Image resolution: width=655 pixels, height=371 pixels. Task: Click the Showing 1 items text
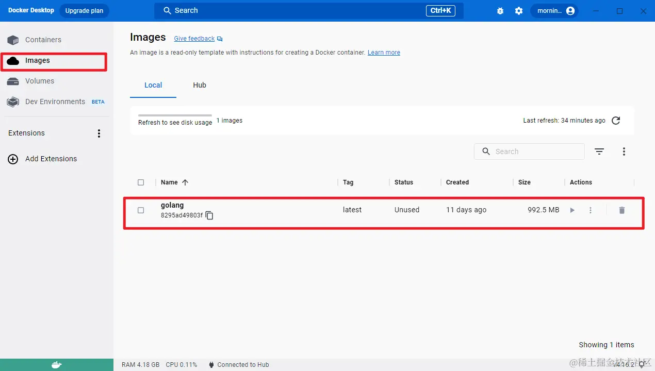(x=607, y=345)
